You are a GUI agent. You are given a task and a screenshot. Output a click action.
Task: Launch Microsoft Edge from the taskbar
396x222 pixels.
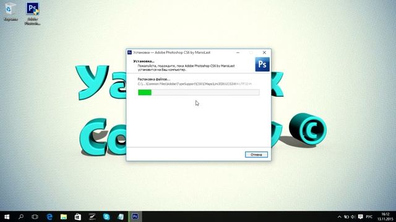(49, 216)
